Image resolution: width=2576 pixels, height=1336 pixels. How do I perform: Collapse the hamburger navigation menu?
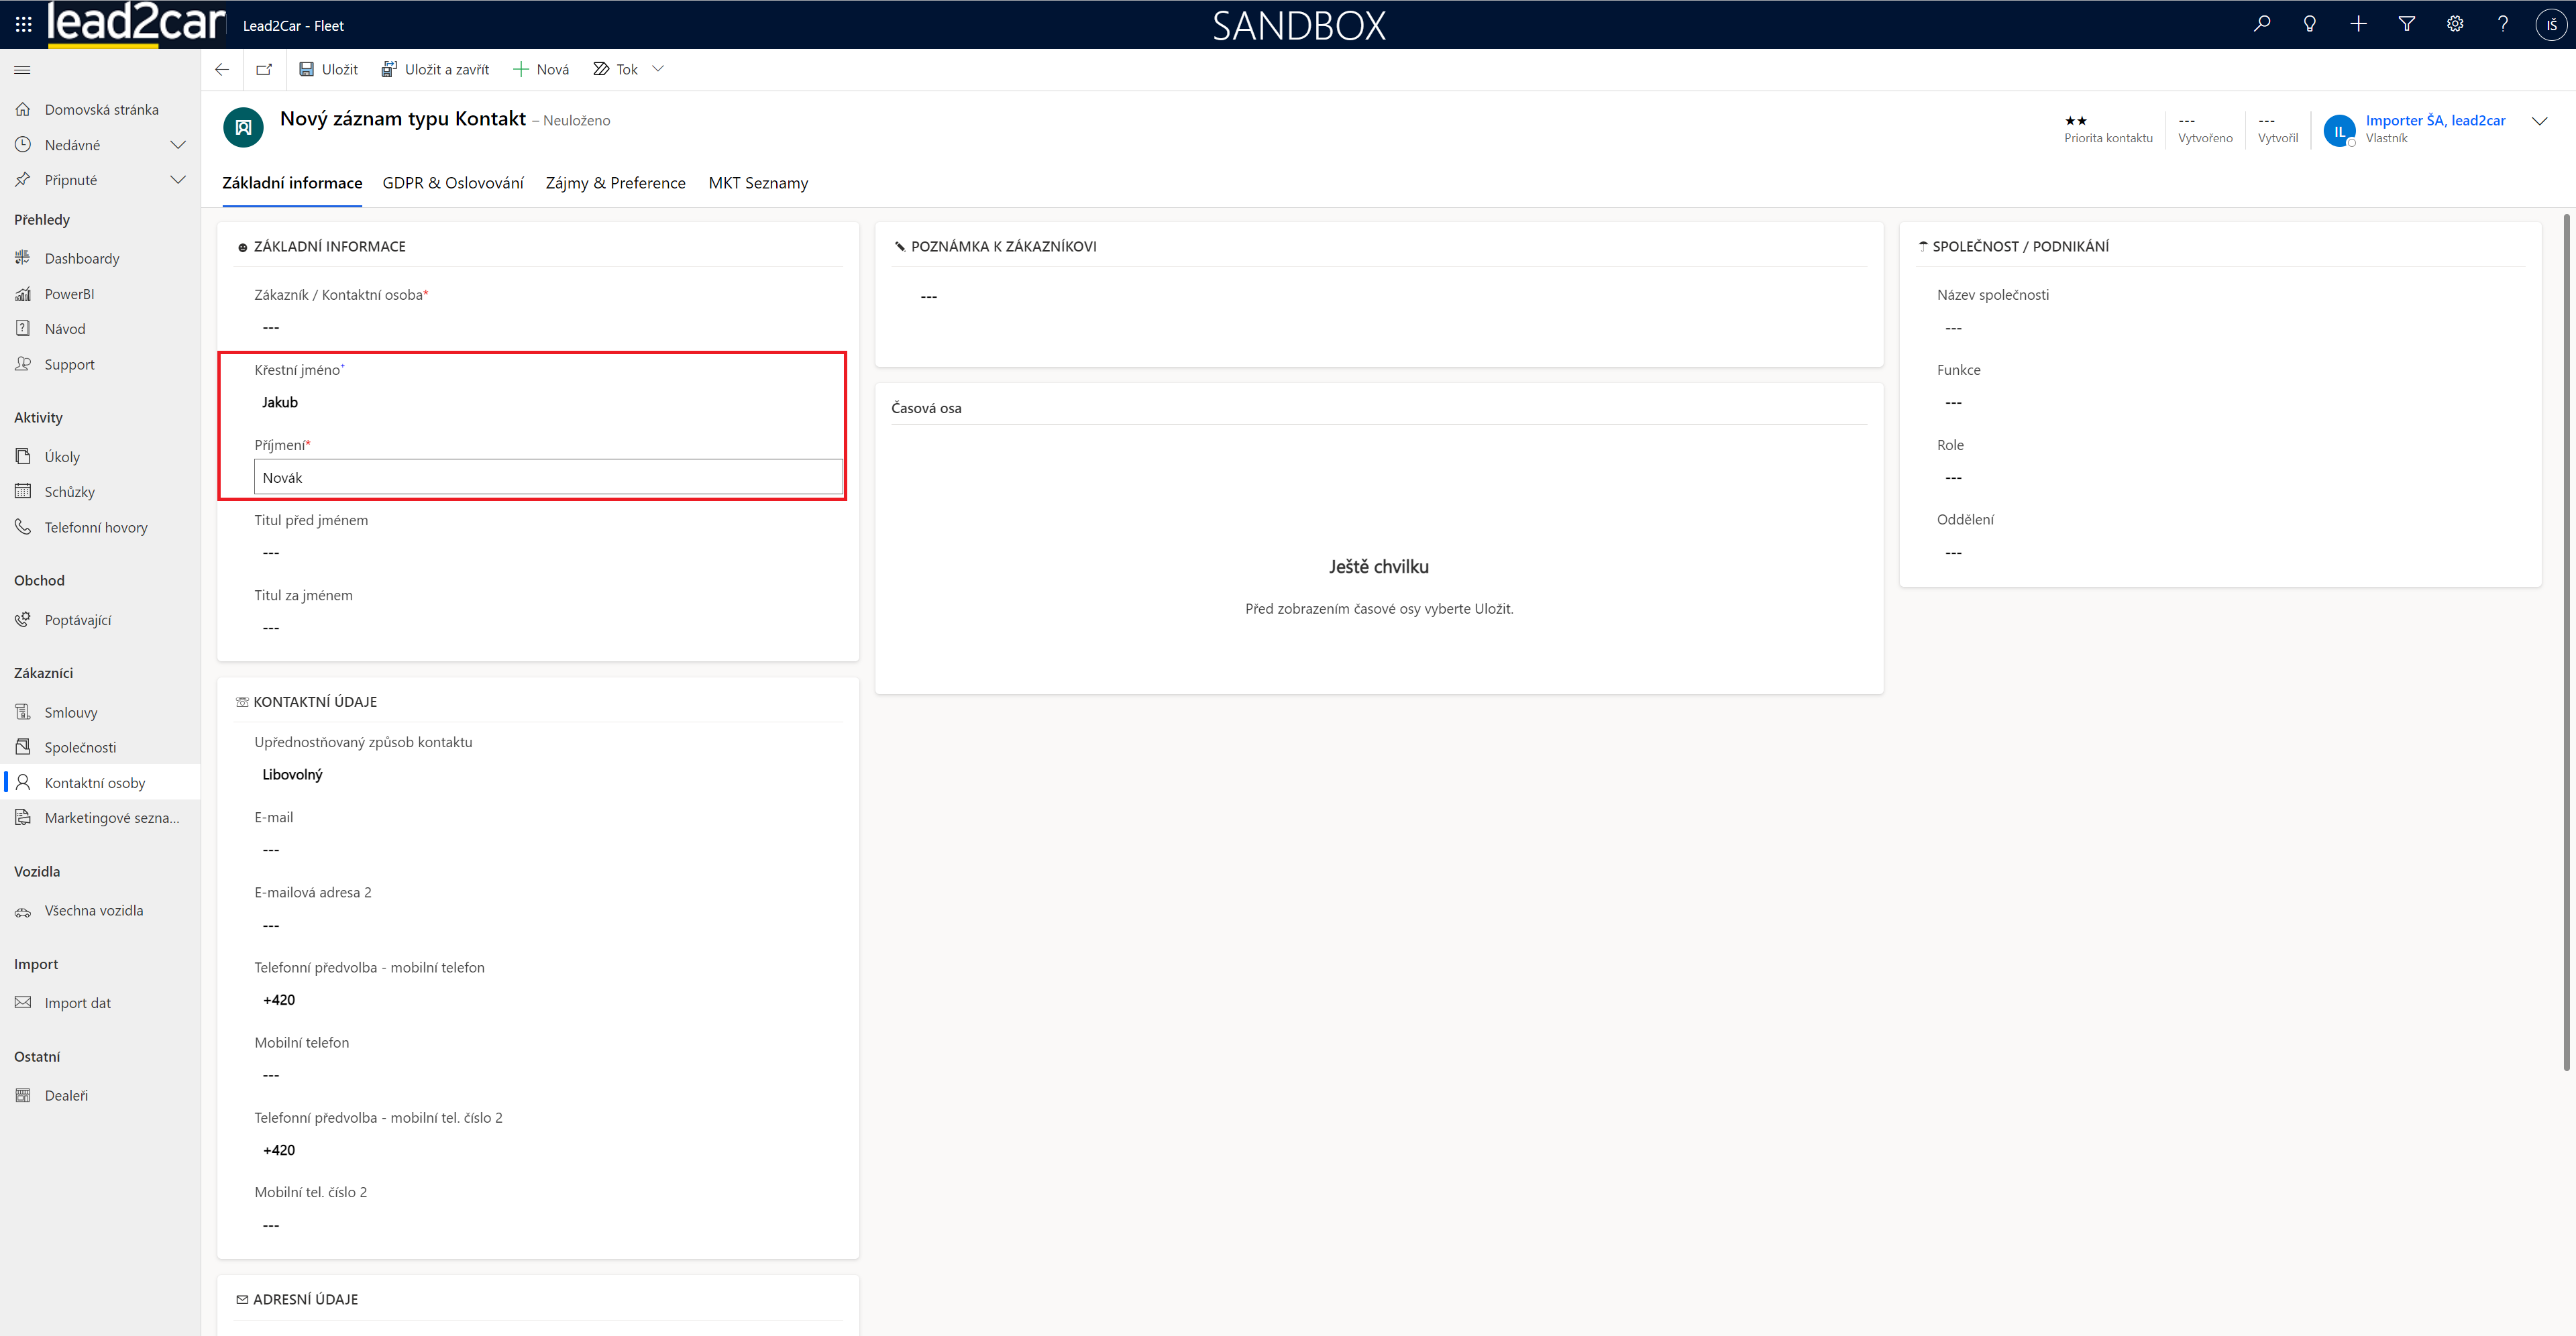click(22, 70)
